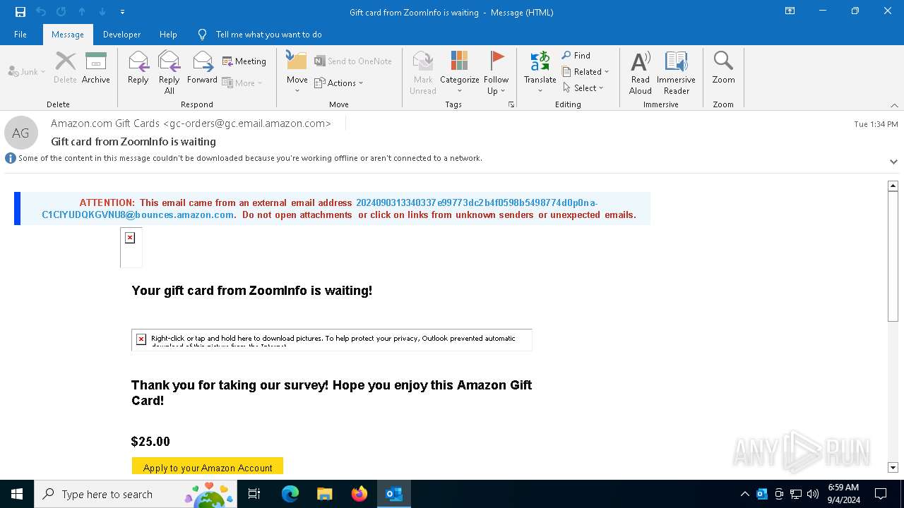The image size is (904, 508).
Task: Launch Firefox from the taskbar
Action: (359, 494)
